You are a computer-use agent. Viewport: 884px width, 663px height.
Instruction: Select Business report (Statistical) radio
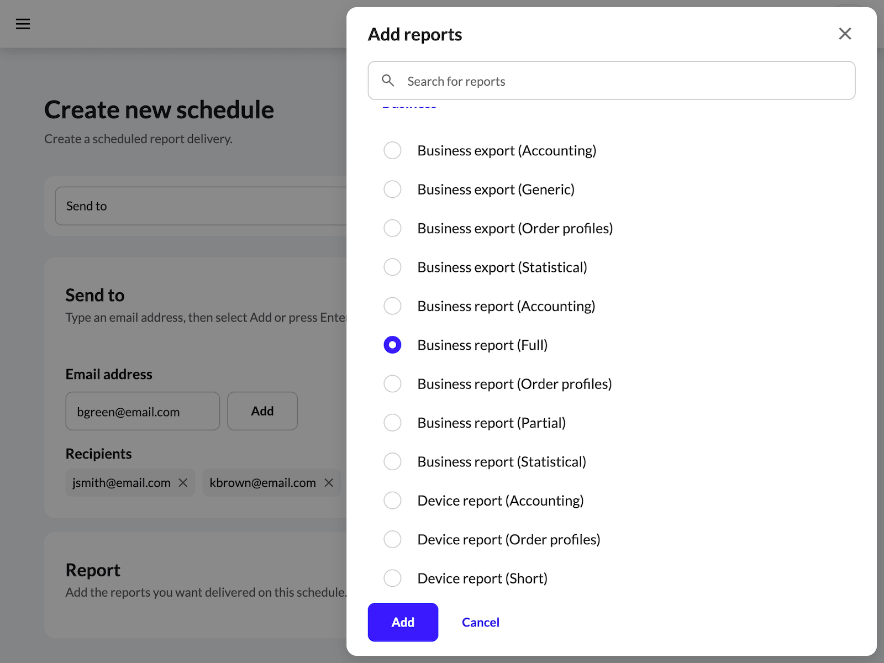tap(392, 461)
